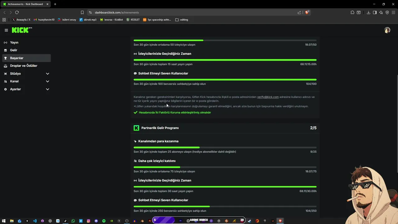The width and height of the screenshot is (398, 224).
Task: Open the Yayın sidebar item
Action: 26,42
